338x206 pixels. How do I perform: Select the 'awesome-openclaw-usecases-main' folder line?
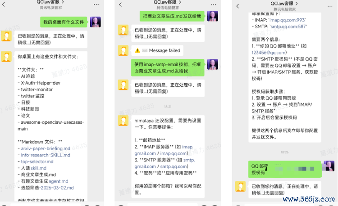coord(51,125)
